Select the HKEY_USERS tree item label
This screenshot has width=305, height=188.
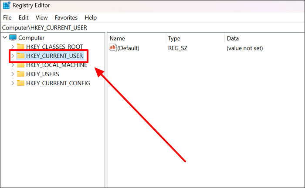tap(42, 74)
